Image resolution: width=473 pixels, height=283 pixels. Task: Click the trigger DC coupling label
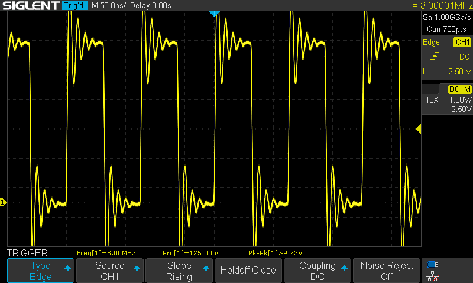465,57
